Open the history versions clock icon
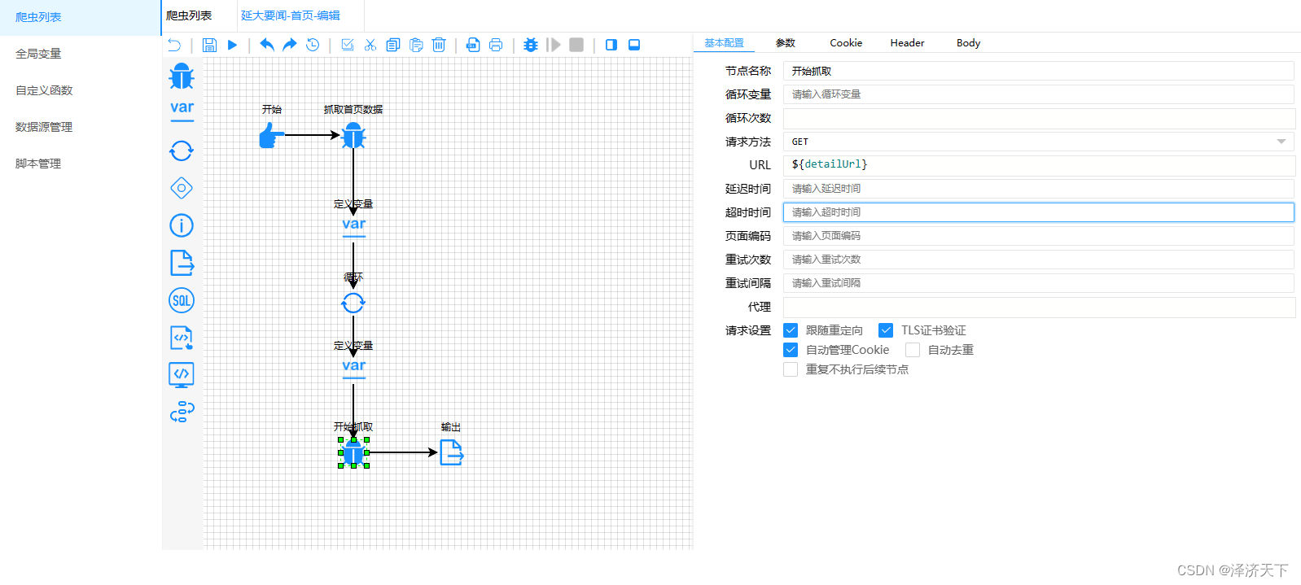The height and width of the screenshot is (585, 1301). point(313,45)
